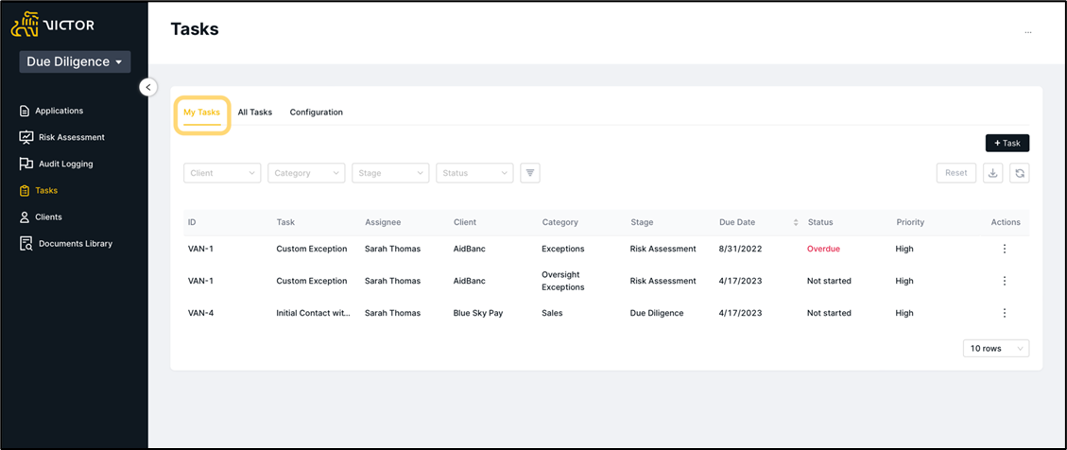Open the Category filter dropdown
Screen dimensions: 1067x450
click(306, 173)
